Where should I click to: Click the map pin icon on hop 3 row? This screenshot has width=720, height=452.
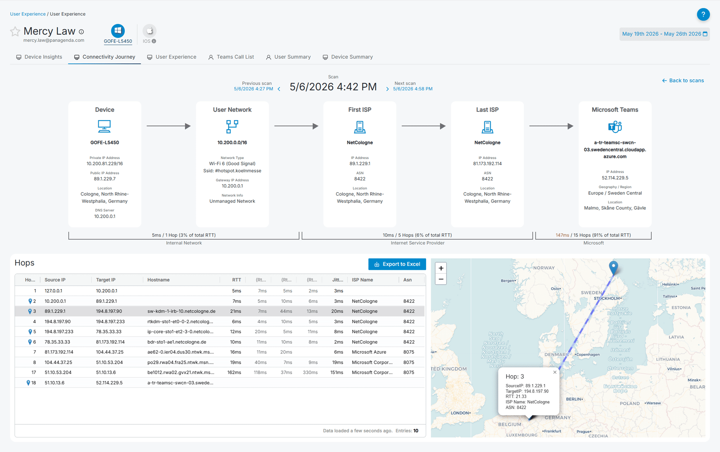coord(30,311)
